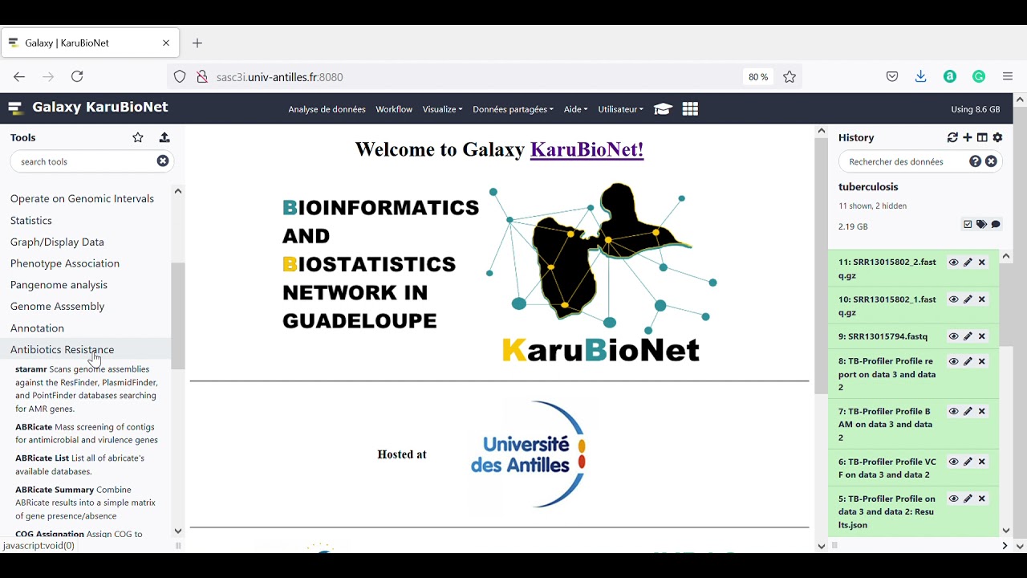
Task: Open history options gear icon
Action: pyautogui.click(x=997, y=137)
